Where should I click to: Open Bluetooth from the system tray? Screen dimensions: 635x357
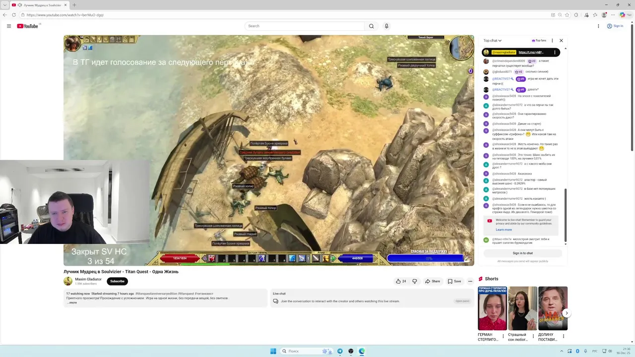(577, 351)
